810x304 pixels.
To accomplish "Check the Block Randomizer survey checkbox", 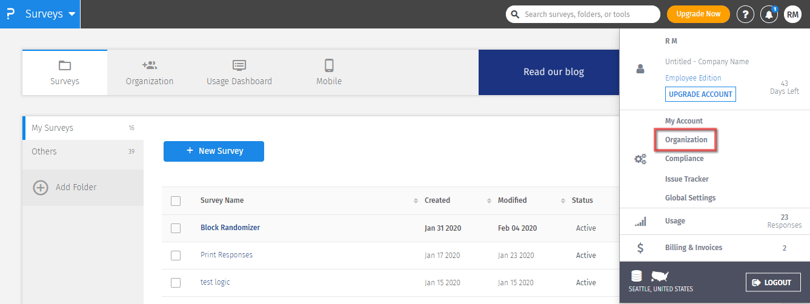I will 176,228.
